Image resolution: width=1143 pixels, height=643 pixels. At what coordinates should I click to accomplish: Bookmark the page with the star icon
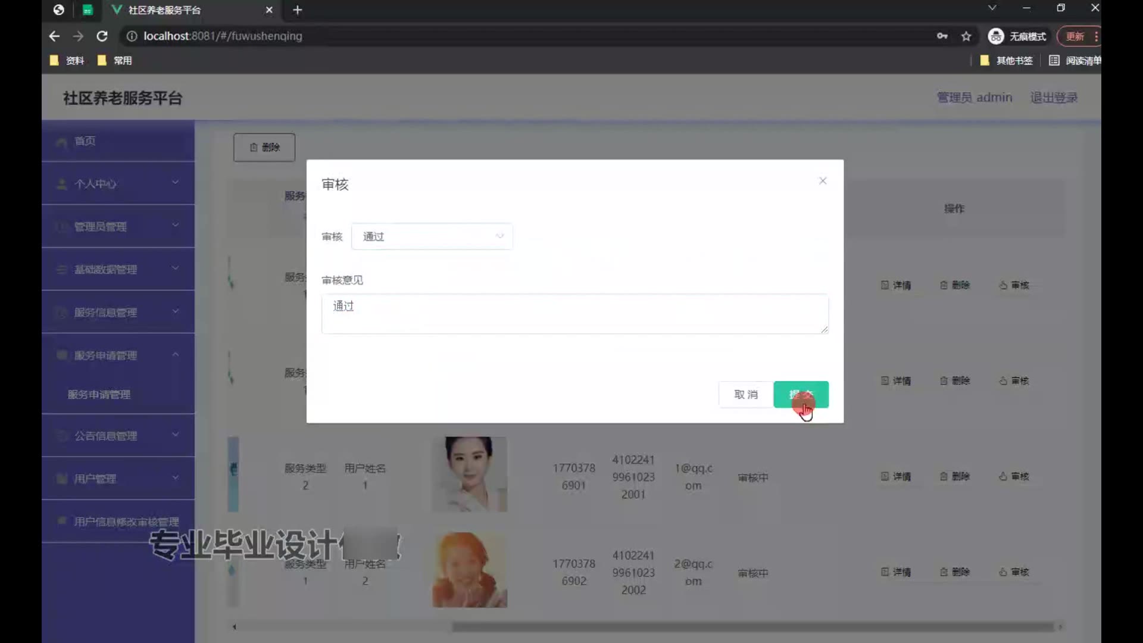click(966, 36)
